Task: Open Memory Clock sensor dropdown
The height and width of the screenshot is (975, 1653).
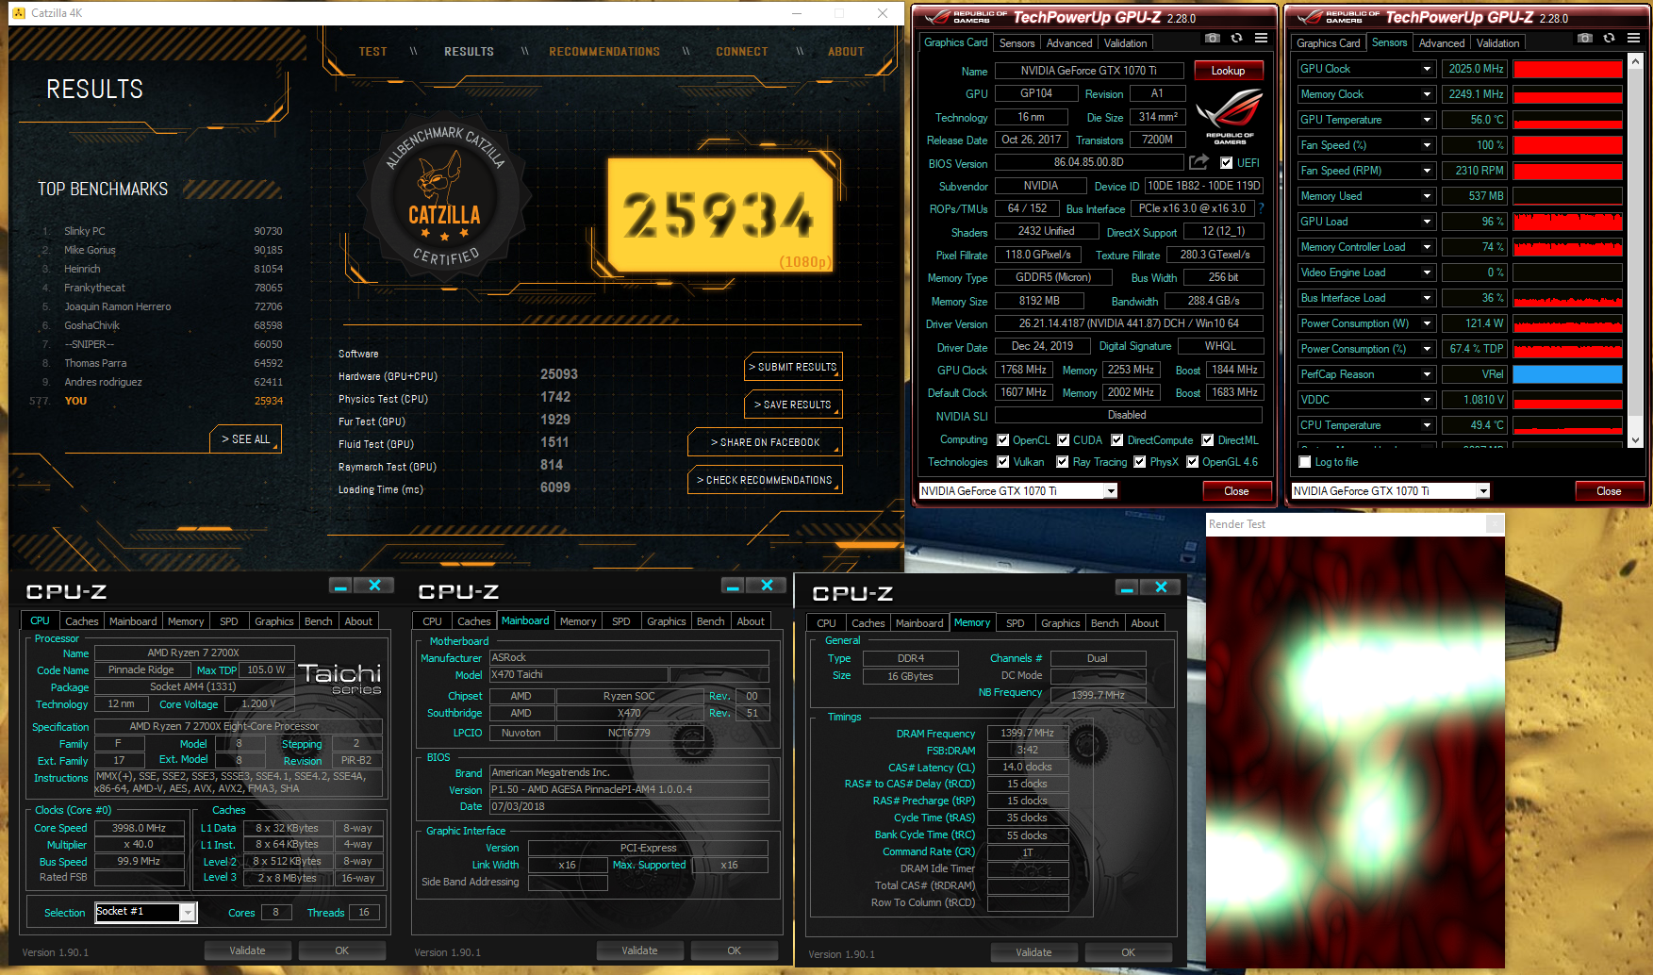Action: 1427,94
